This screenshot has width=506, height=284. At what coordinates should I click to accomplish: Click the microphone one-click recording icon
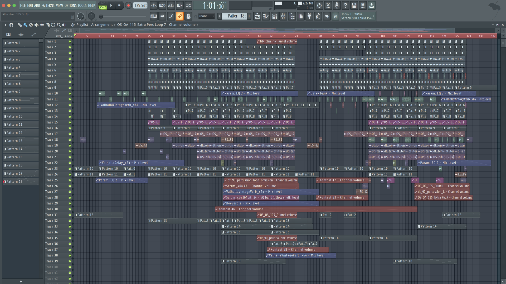337,5
